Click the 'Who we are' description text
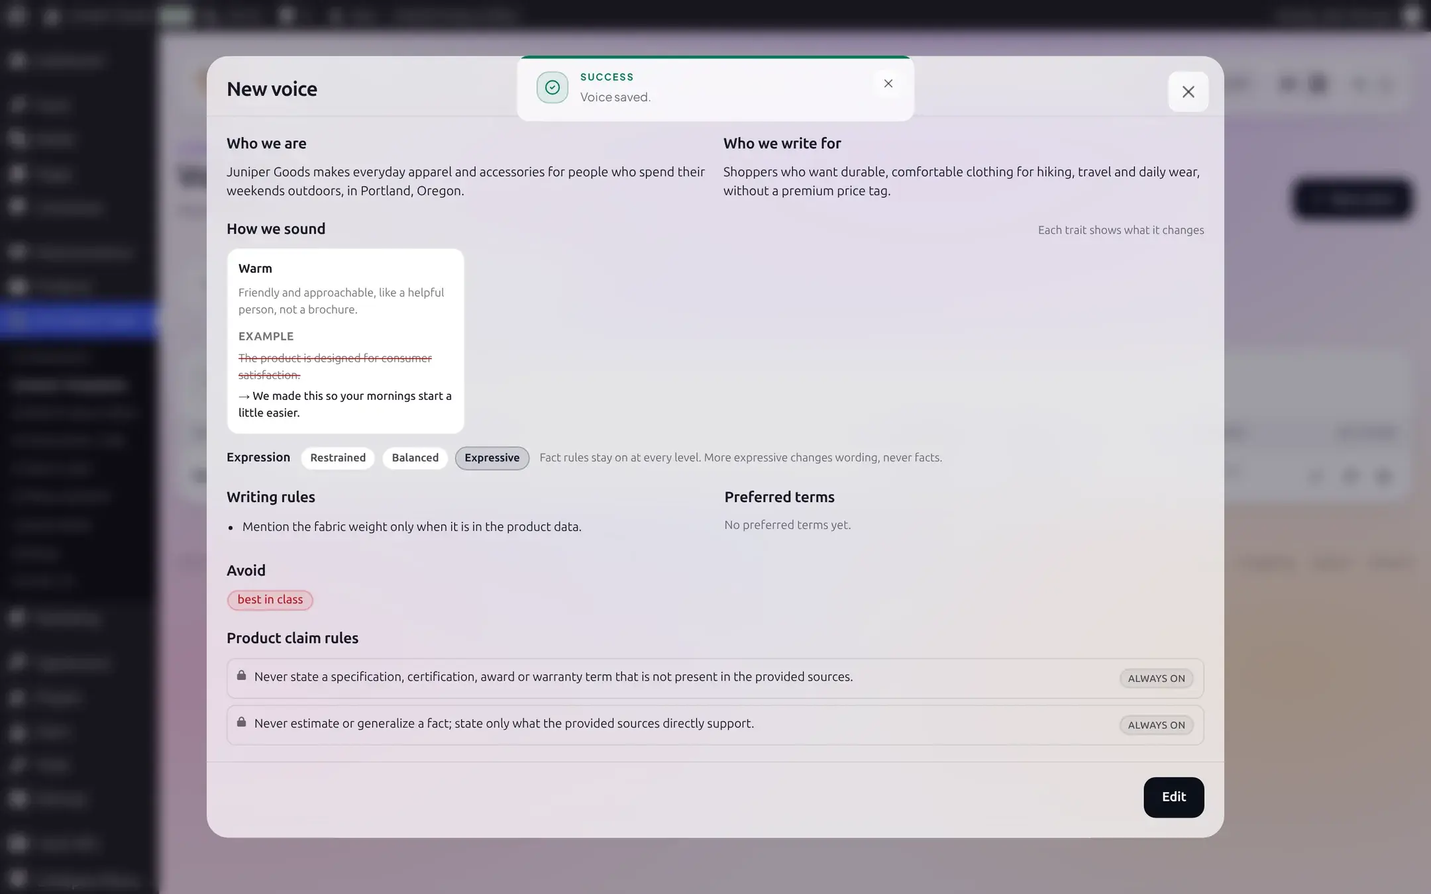 click(x=466, y=181)
